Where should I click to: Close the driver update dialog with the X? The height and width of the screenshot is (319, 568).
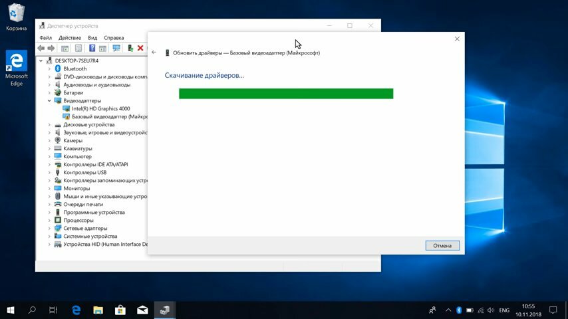click(x=457, y=39)
